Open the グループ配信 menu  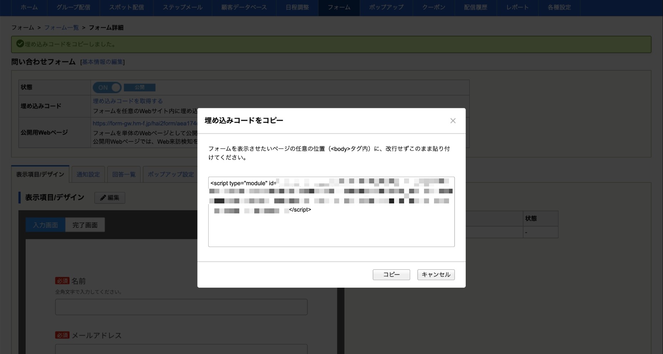(x=73, y=7)
